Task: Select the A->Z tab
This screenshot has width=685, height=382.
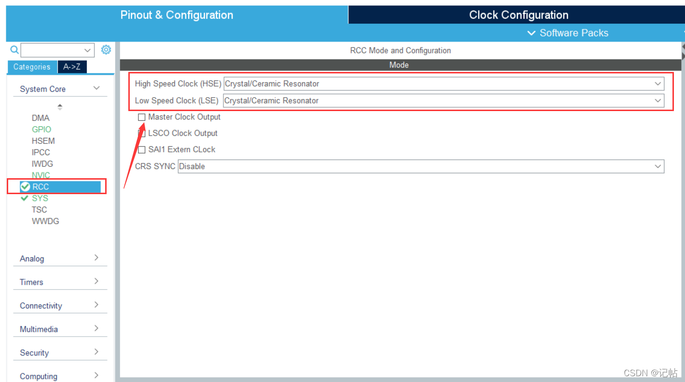Action: tap(72, 67)
